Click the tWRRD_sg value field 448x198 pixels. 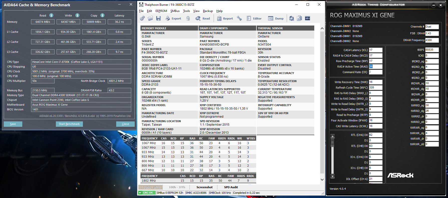(x=432, y=105)
